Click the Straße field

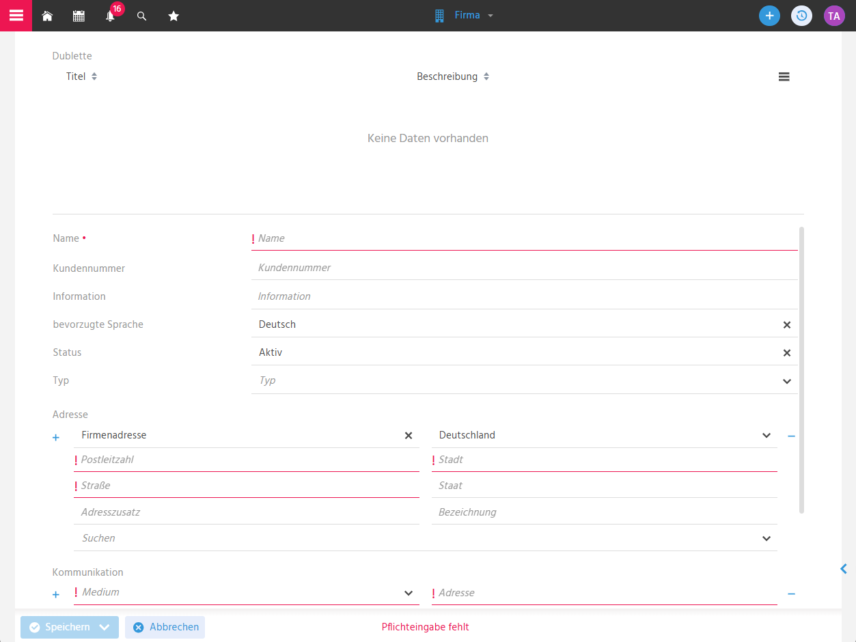(x=247, y=486)
